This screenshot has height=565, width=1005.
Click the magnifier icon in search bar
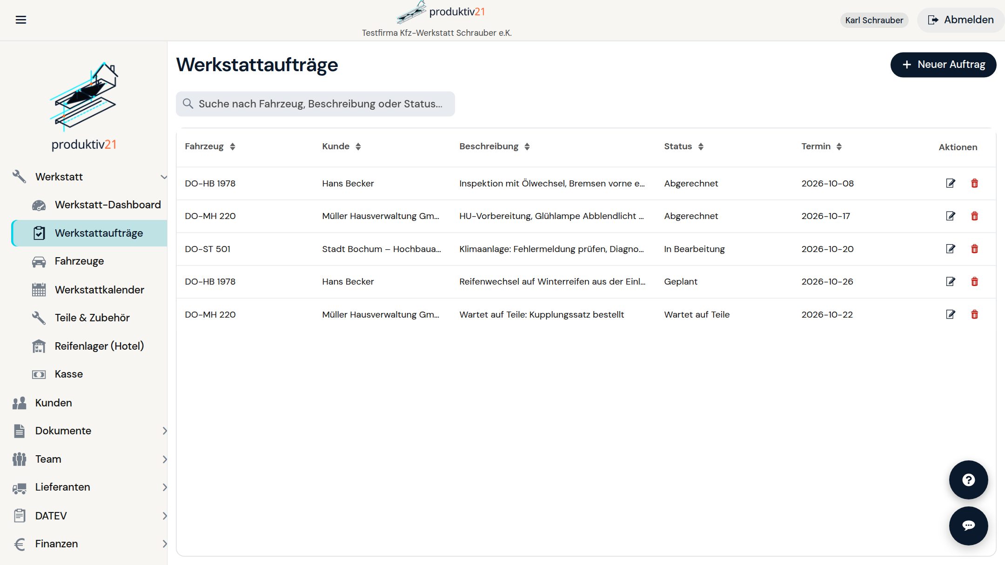188,103
